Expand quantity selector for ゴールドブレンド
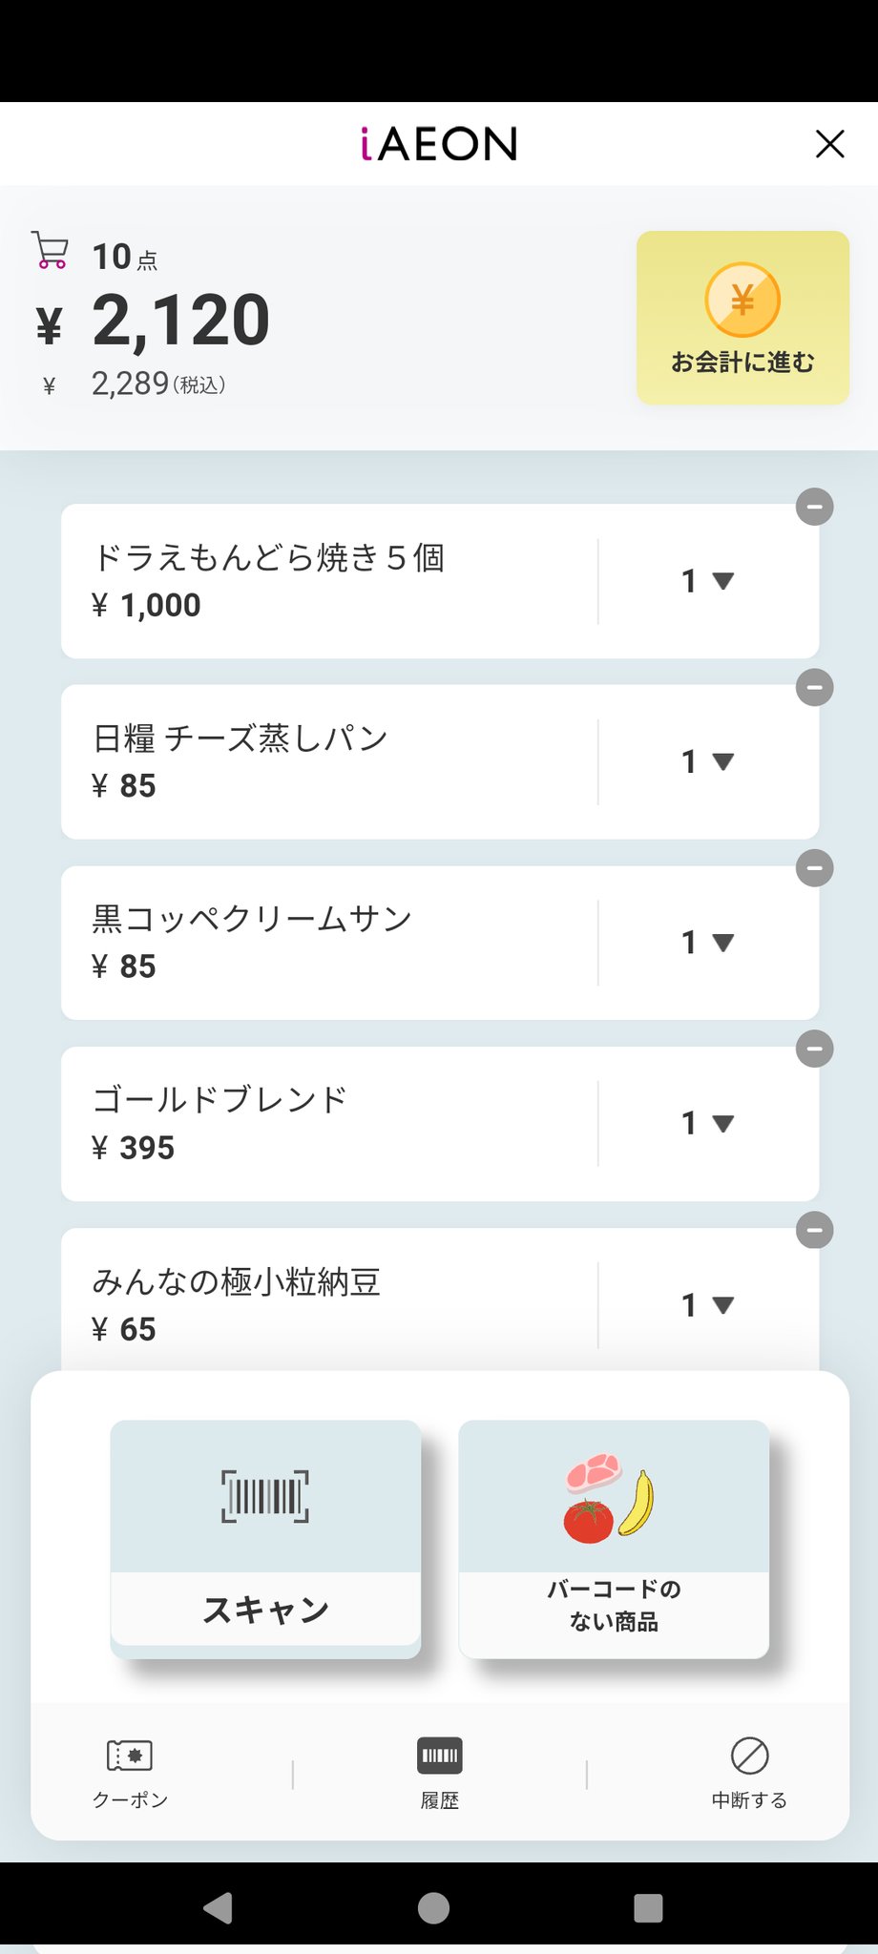The width and height of the screenshot is (878, 1954). (x=707, y=1123)
